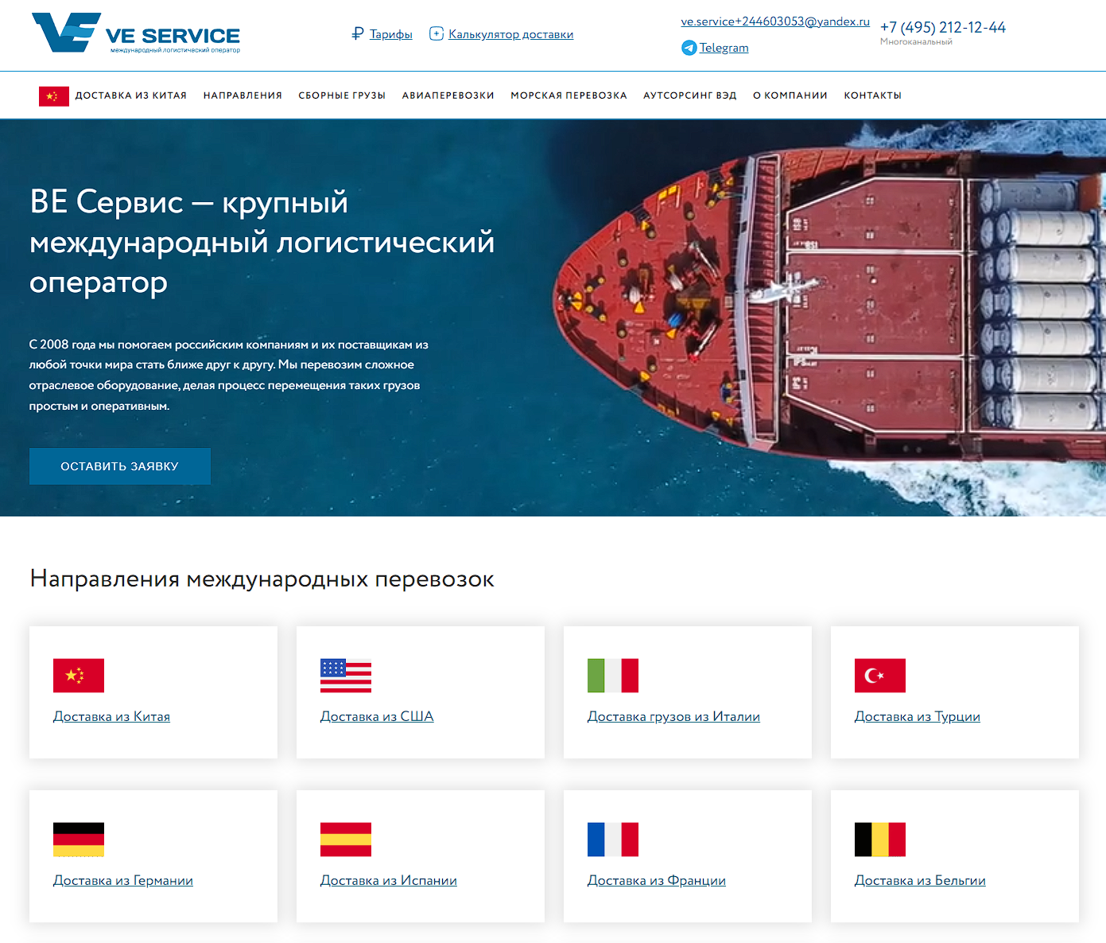This screenshot has width=1106, height=943.
Task: Click the Turkey flag icon
Action: 880,676
